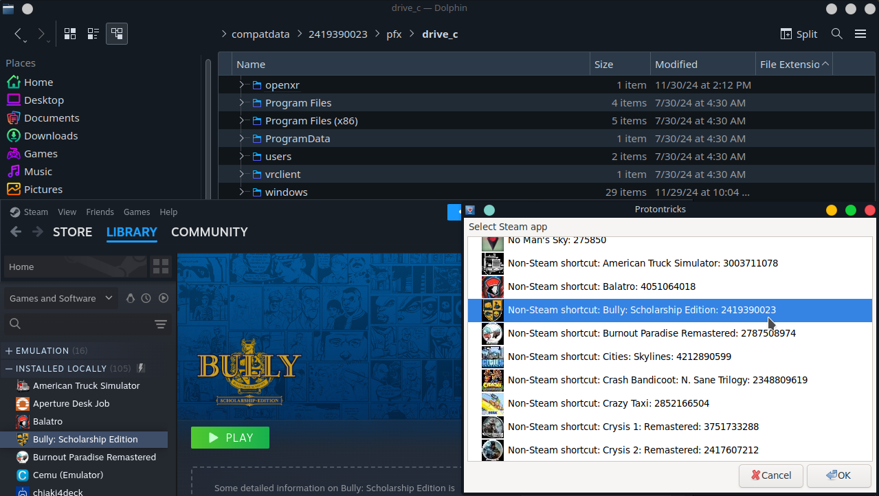Switch to the Steam COMMUNITY tab
Image resolution: width=879 pixels, height=496 pixels.
210,232
